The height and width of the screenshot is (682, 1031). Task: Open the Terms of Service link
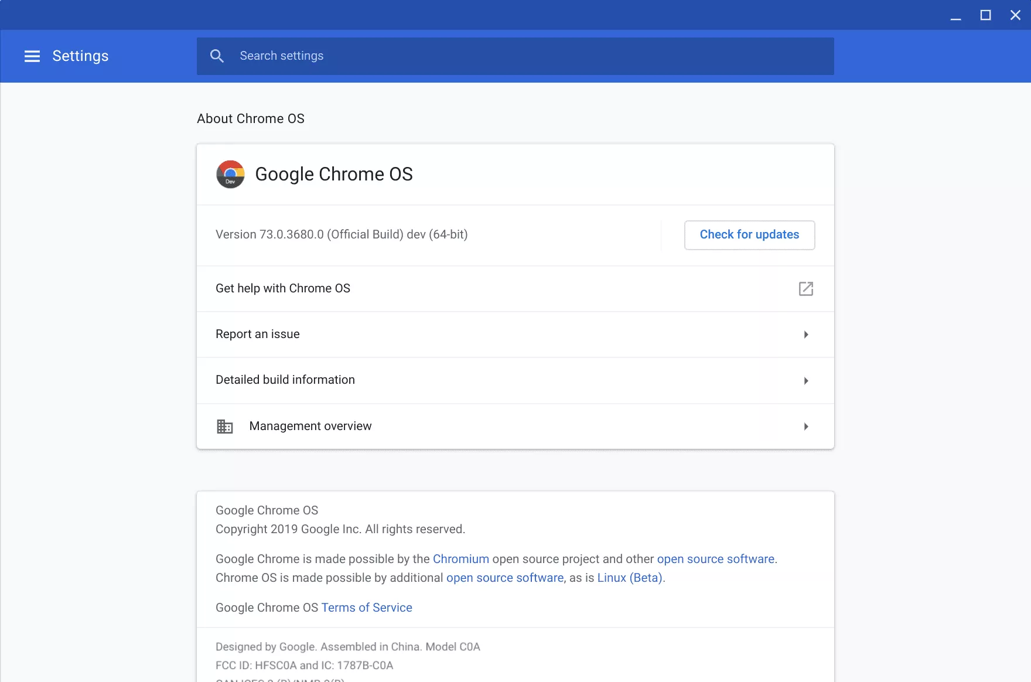click(367, 608)
